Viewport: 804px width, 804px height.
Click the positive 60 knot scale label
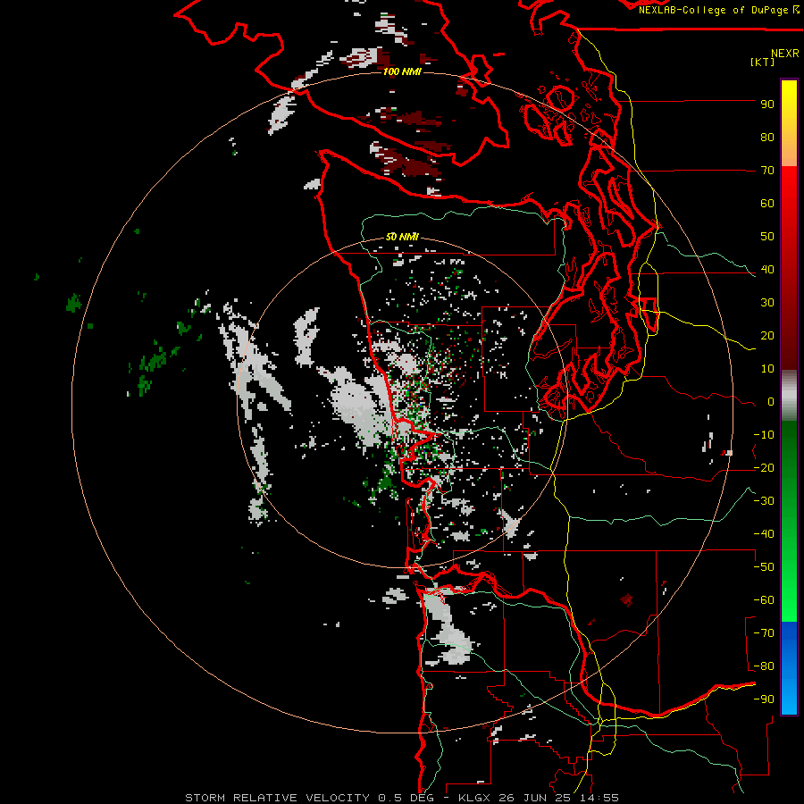pyautogui.click(x=767, y=203)
